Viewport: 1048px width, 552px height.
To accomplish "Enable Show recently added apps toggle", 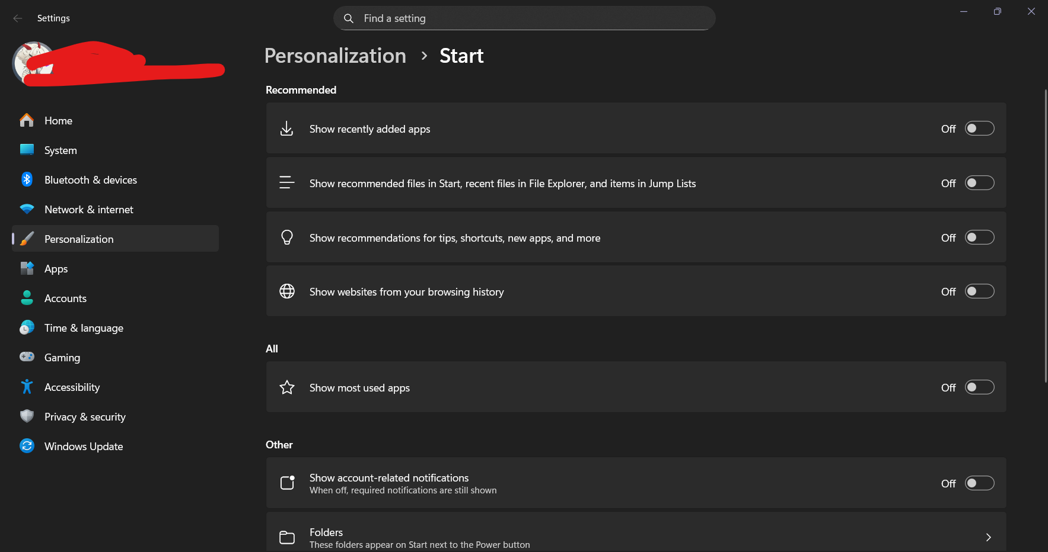I will click(979, 129).
